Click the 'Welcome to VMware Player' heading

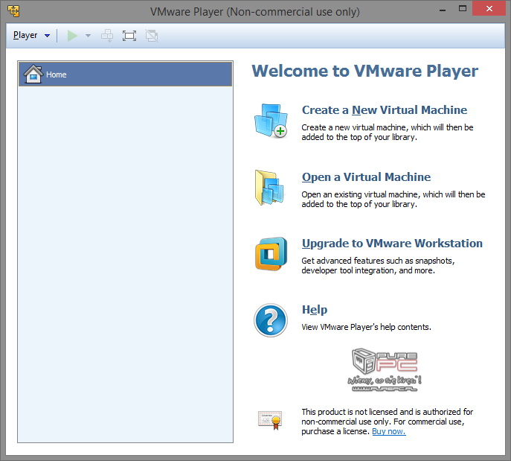pos(364,71)
